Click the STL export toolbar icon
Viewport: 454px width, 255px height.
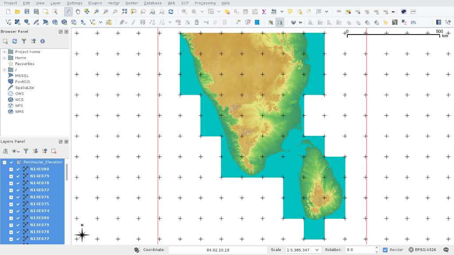click(x=413, y=22)
